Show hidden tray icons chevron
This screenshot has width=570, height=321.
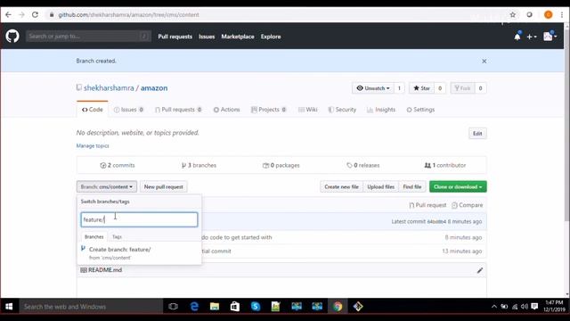[x=494, y=307]
